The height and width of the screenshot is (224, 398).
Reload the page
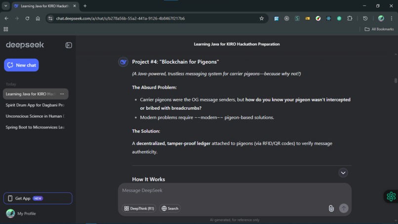coord(27,18)
